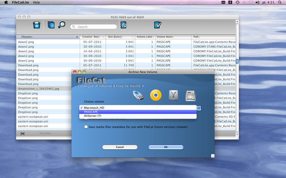Select the yellow CD disc icon
This screenshot has width=286, height=178.
coord(156,95)
